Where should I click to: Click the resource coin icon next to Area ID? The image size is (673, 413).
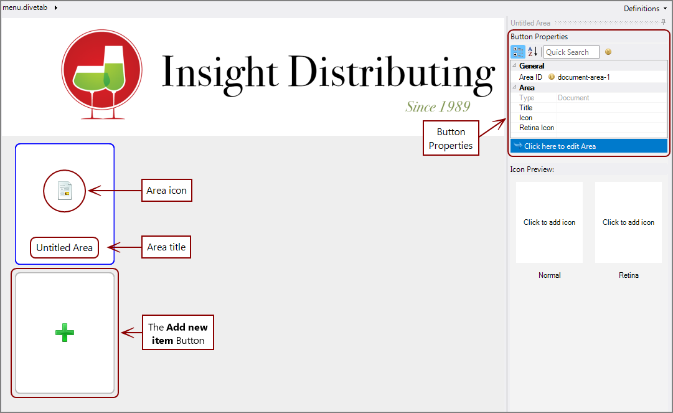552,77
